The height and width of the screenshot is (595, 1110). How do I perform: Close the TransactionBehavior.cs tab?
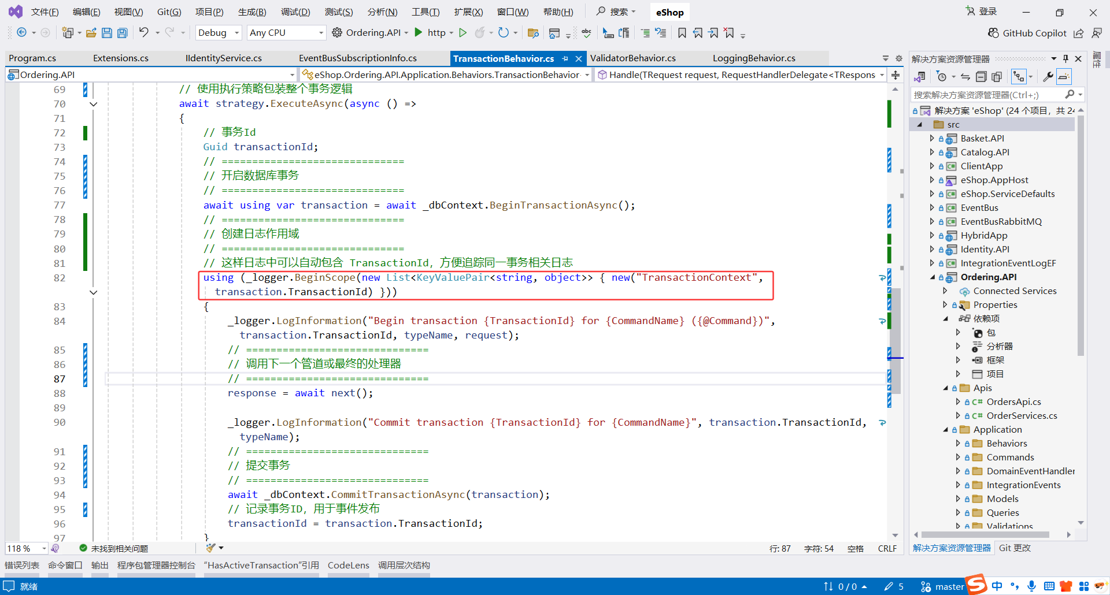[579, 59]
